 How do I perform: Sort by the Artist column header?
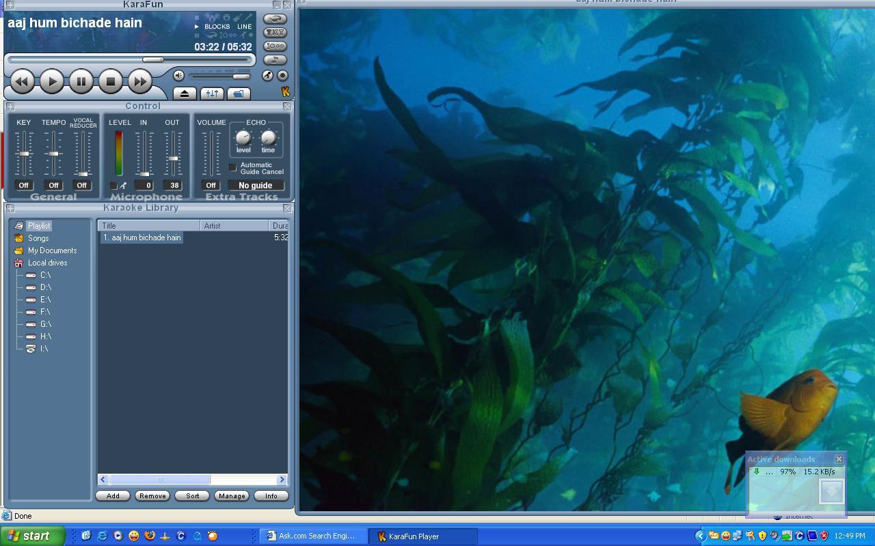(x=234, y=226)
